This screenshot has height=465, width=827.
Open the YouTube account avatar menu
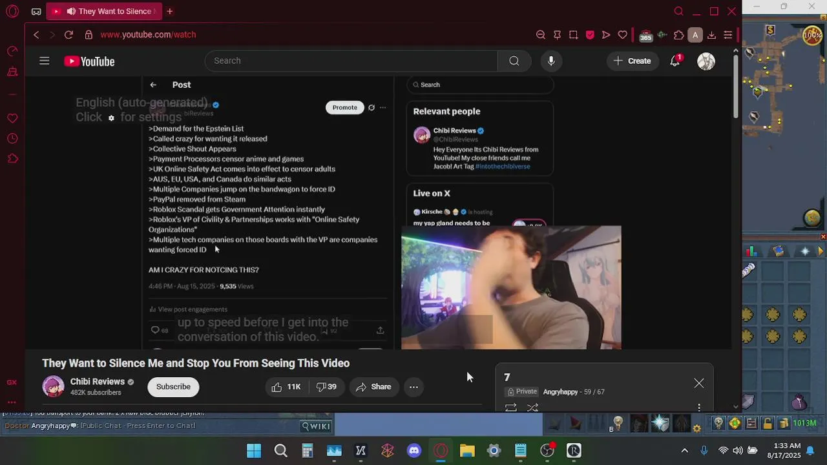(706, 61)
